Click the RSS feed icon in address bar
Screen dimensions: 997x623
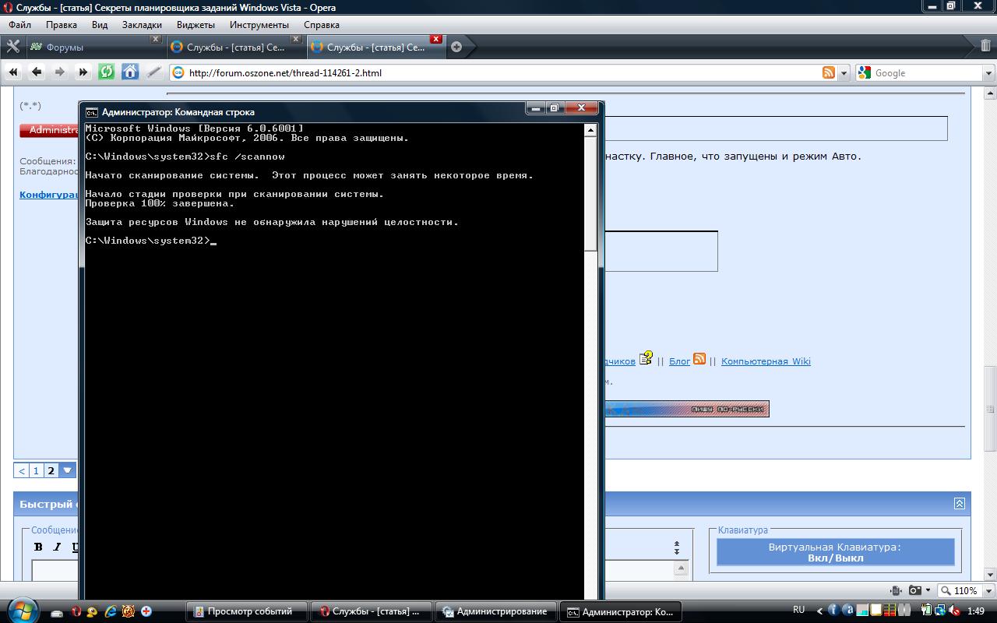[829, 72]
